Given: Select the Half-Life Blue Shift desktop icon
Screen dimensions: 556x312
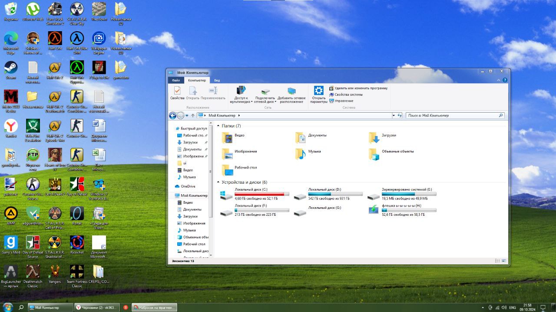Looking at the screenshot, I should click(77, 43).
